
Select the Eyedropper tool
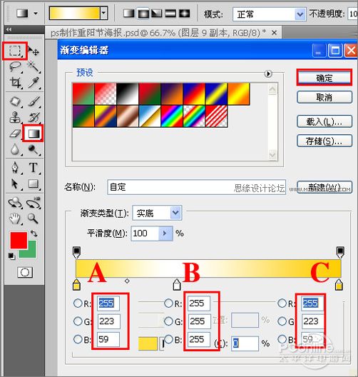[x=34, y=83]
